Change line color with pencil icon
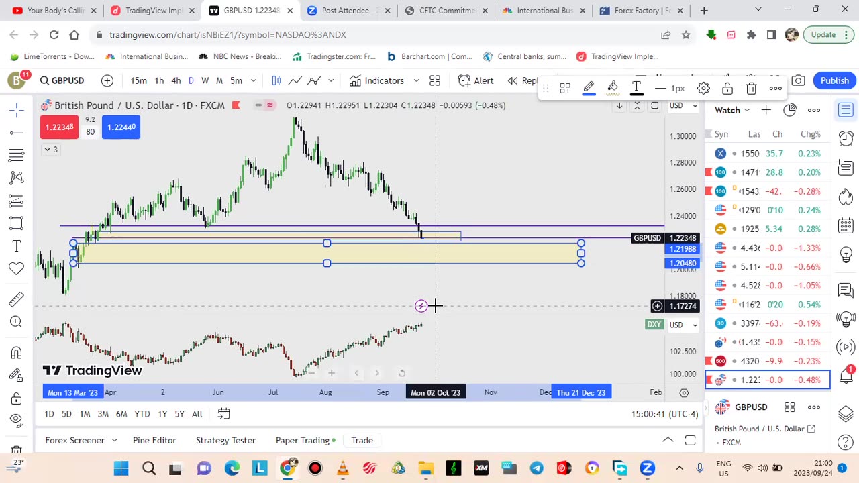Image resolution: width=859 pixels, height=483 pixels. point(589,89)
